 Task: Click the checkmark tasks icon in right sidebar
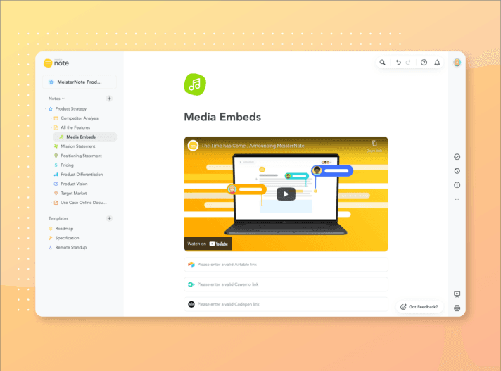[x=457, y=157]
